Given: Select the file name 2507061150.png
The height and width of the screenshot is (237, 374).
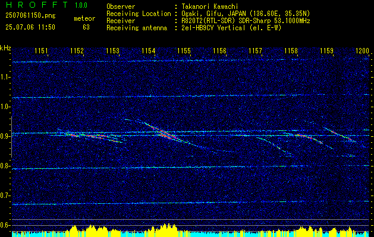Looking at the screenshot, I should click(x=30, y=16).
